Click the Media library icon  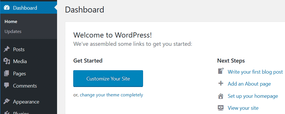pyautogui.click(x=7, y=61)
